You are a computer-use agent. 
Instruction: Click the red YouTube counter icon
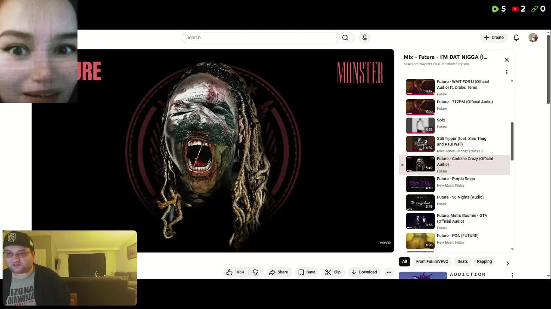[x=515, y=9]
